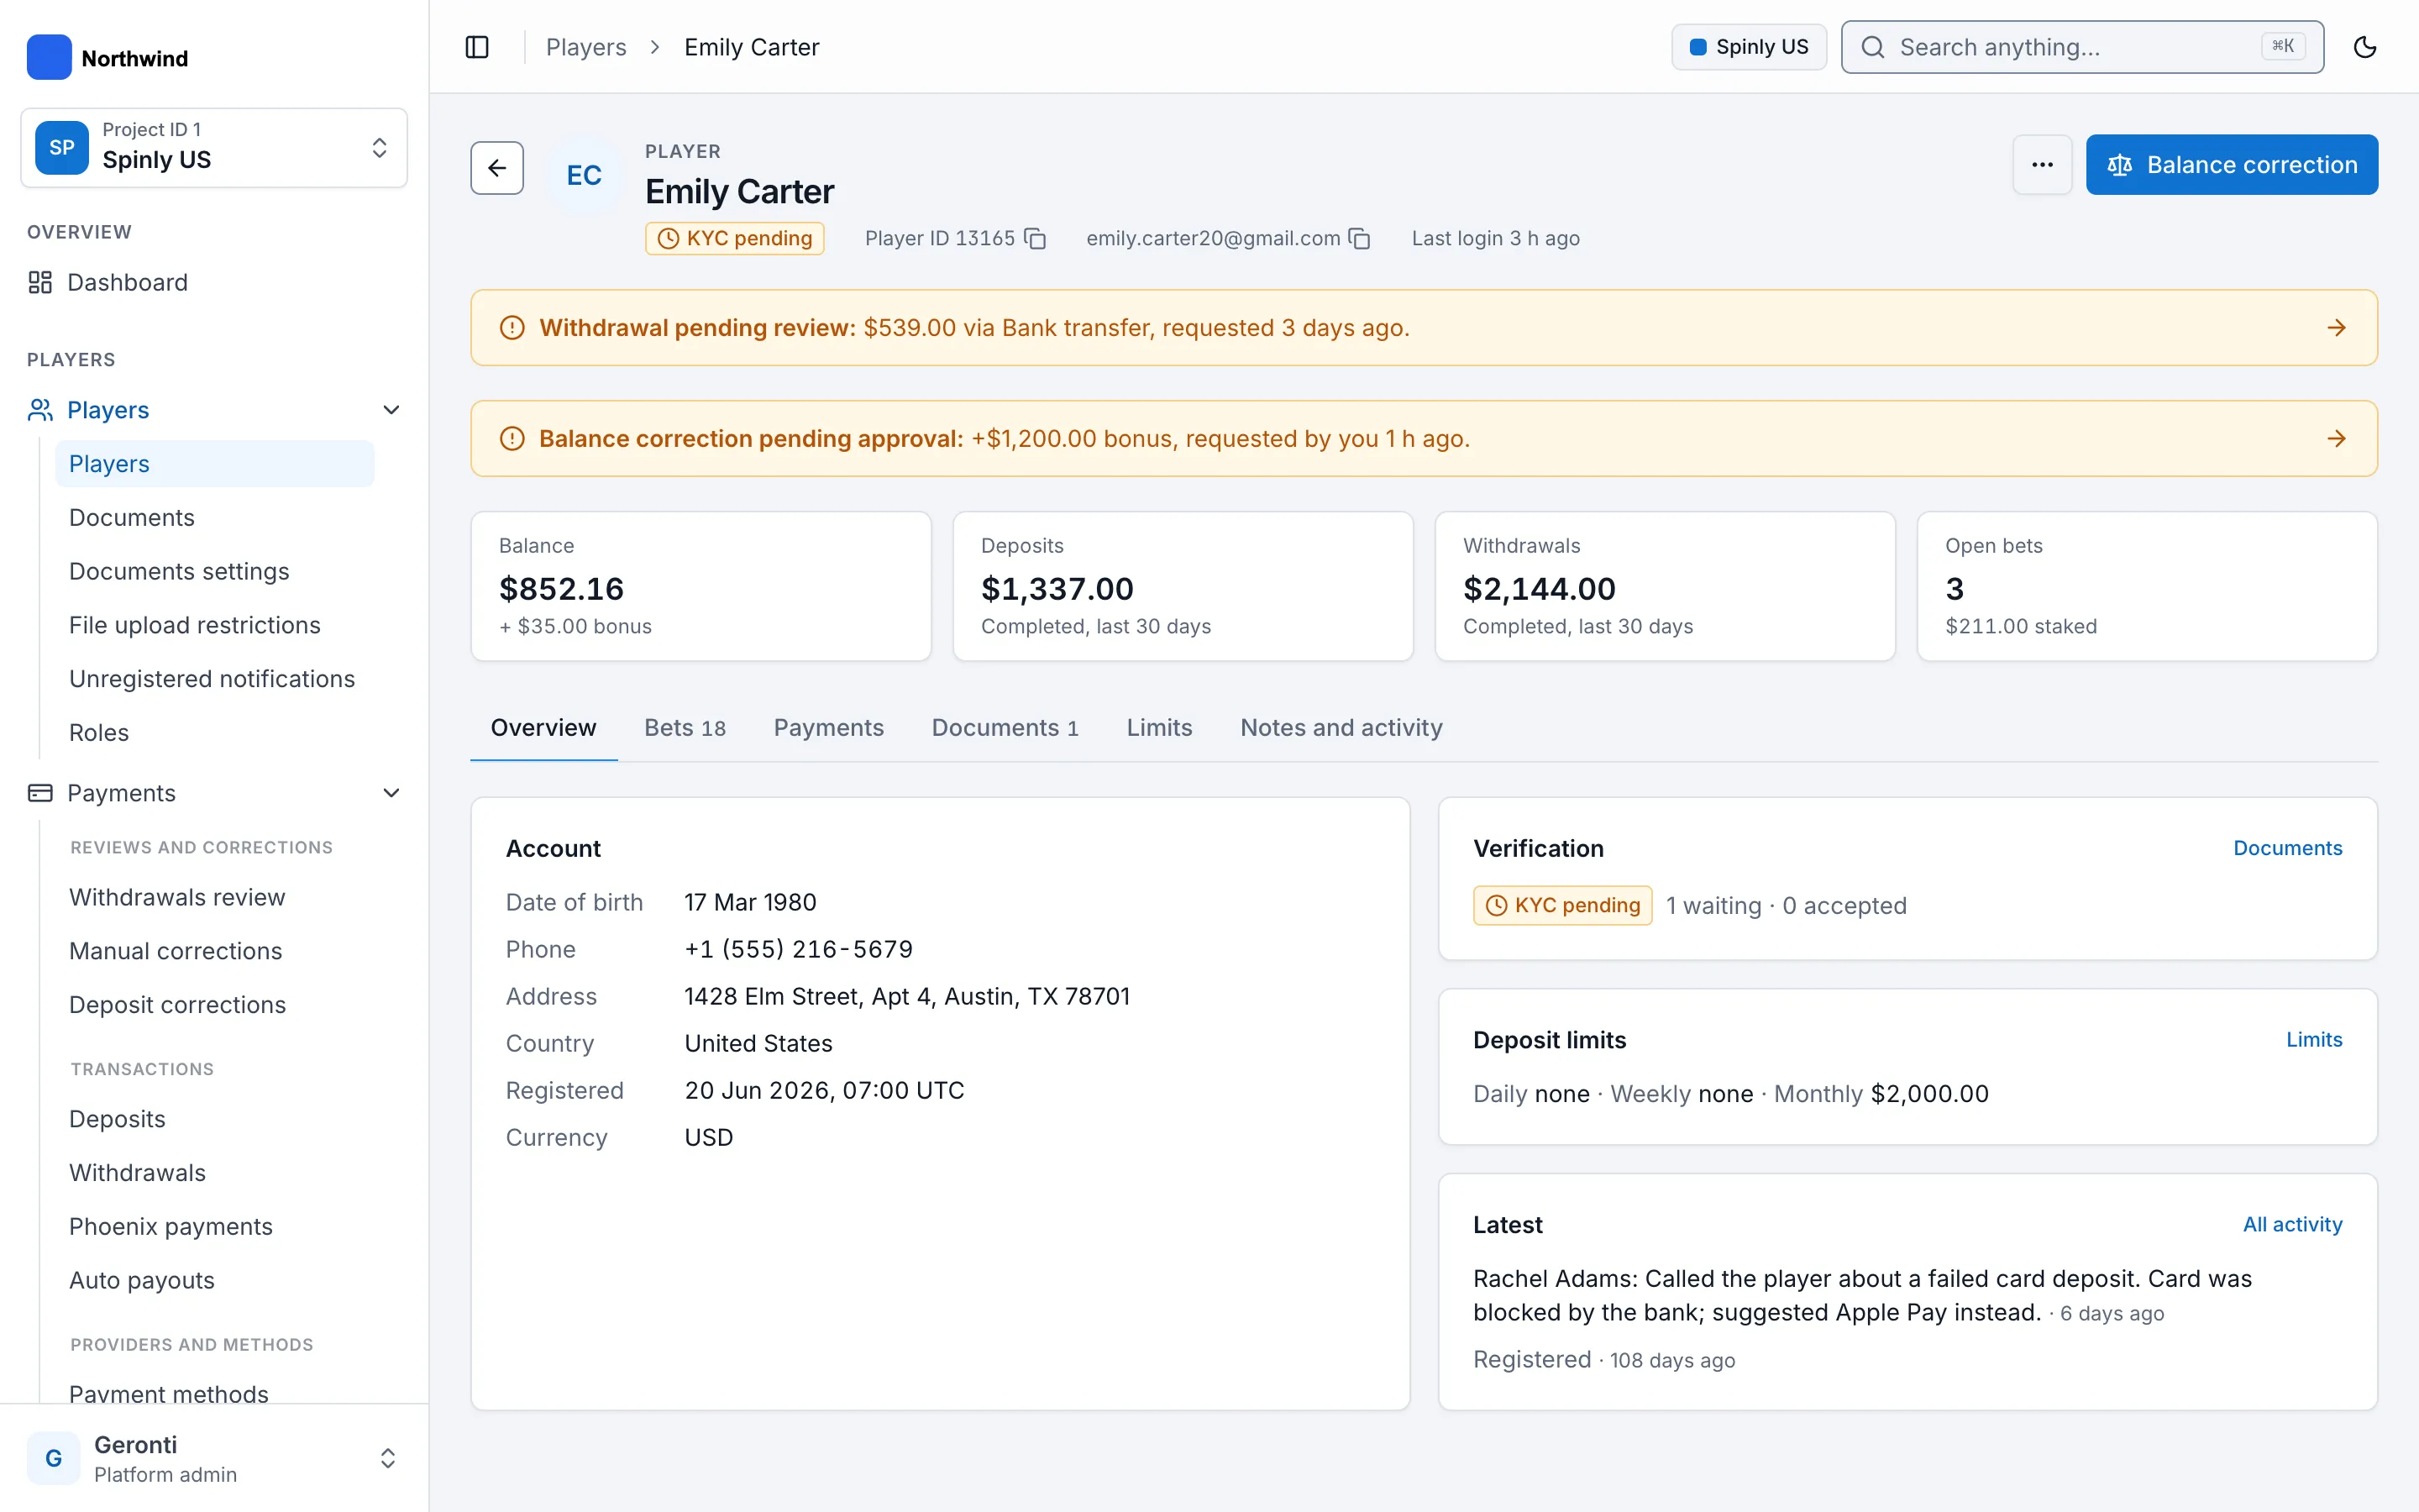Screen dimensions: 2419x1512
Task: Focus the Search anything field
Action: pyautogui.click(x=2082, y=47)
